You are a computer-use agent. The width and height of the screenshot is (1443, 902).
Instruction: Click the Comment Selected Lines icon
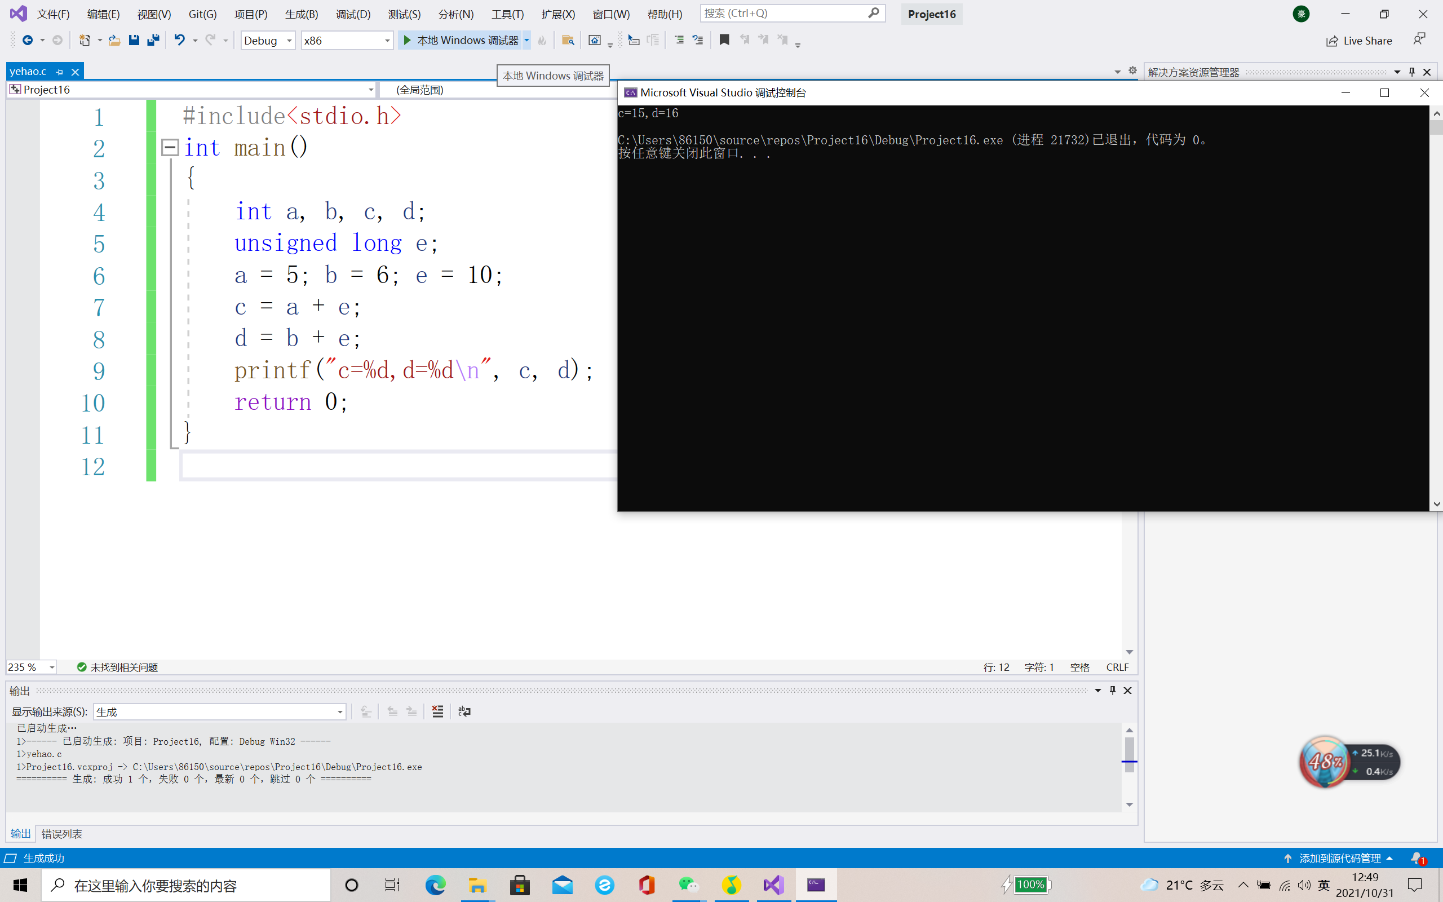tap(679, 40)
